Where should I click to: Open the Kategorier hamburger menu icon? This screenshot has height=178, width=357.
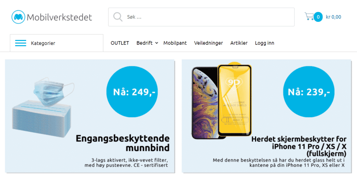pyautogui.click(x=21, y=43)
